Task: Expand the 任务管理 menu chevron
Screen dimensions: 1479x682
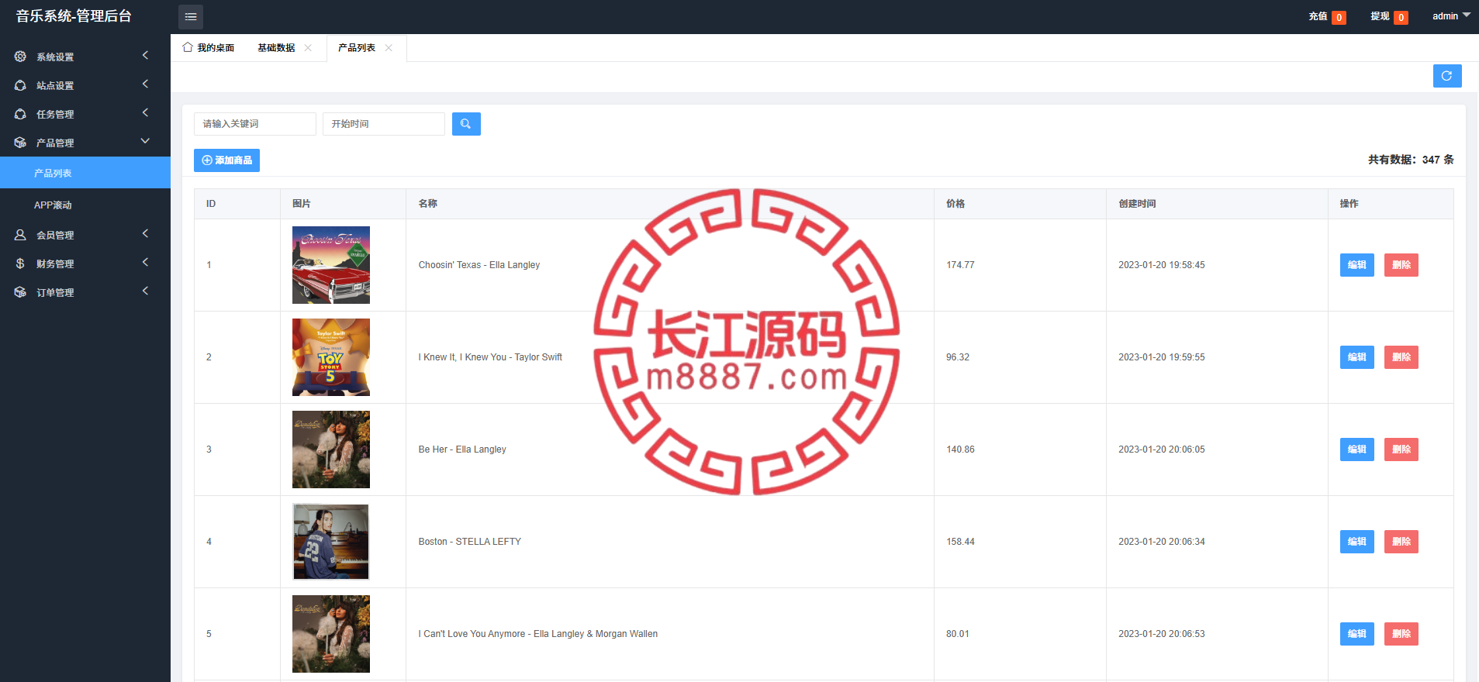Action: pos(145,112)
